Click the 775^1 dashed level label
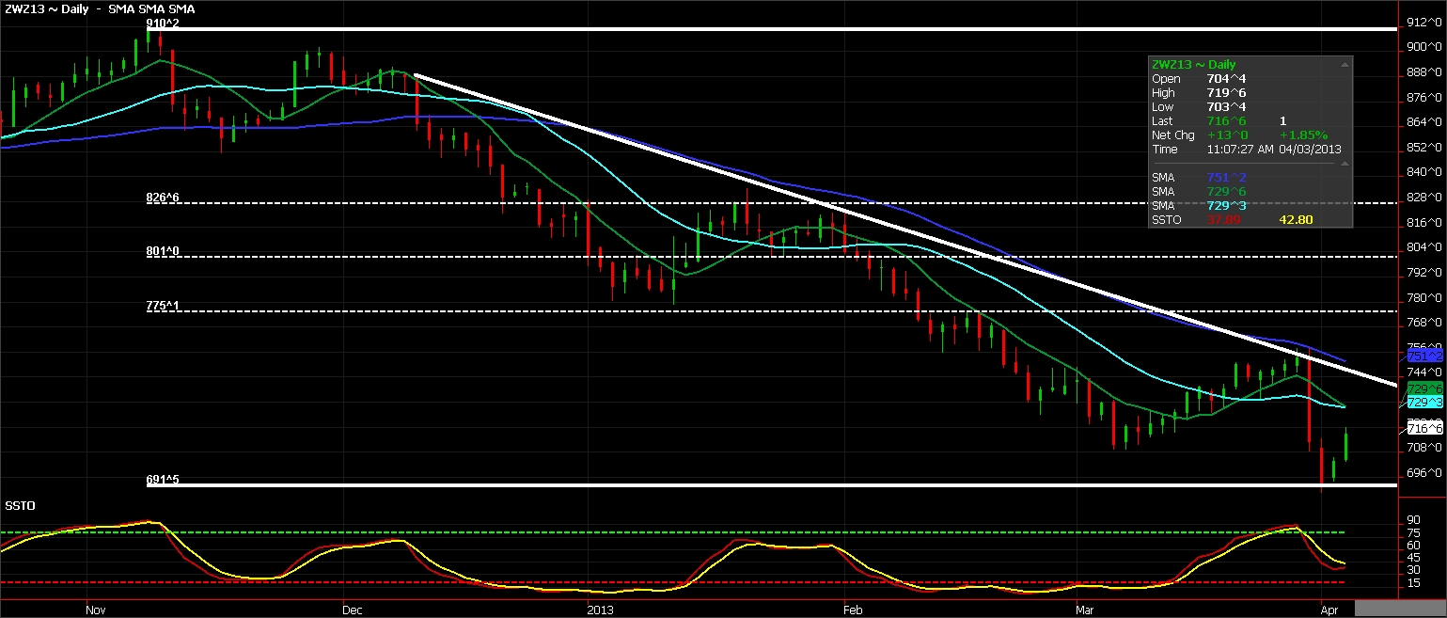 click(x=163, y=306)
